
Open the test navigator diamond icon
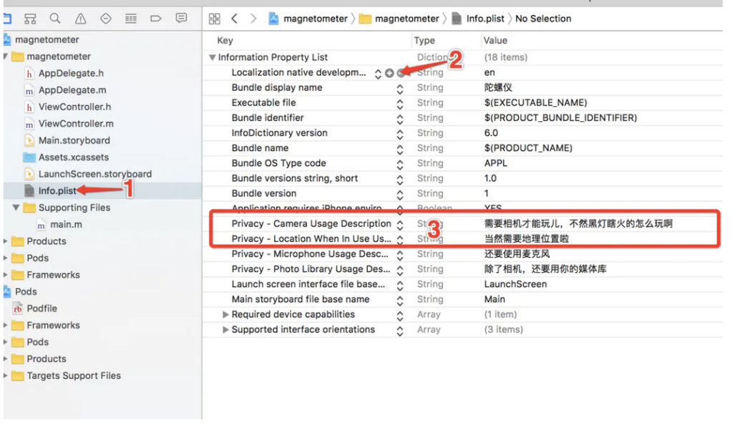106,19
